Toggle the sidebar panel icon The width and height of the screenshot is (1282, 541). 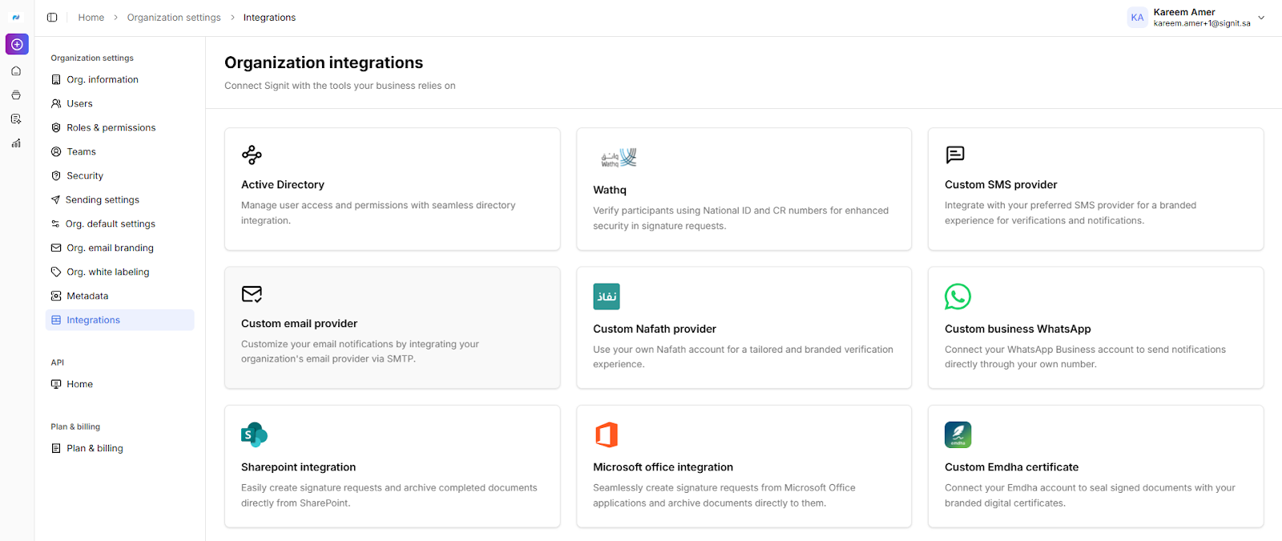pos(52,18)
